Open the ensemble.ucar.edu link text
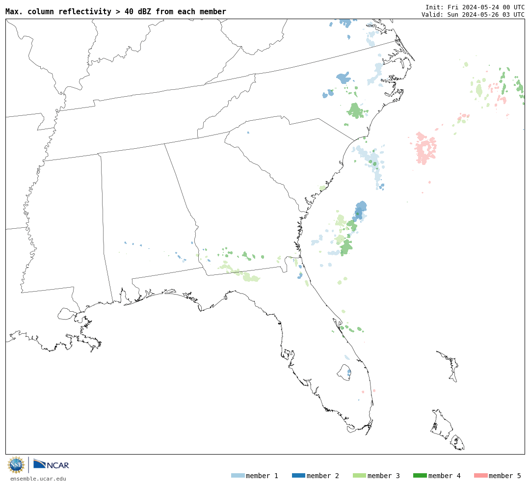The height and width of the screenshot is (485, 530). 38,479
